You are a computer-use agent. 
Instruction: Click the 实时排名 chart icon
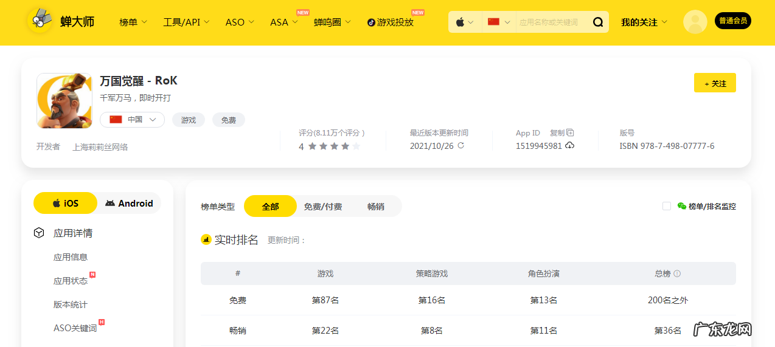pyautogui.click(x=206, y=239)
